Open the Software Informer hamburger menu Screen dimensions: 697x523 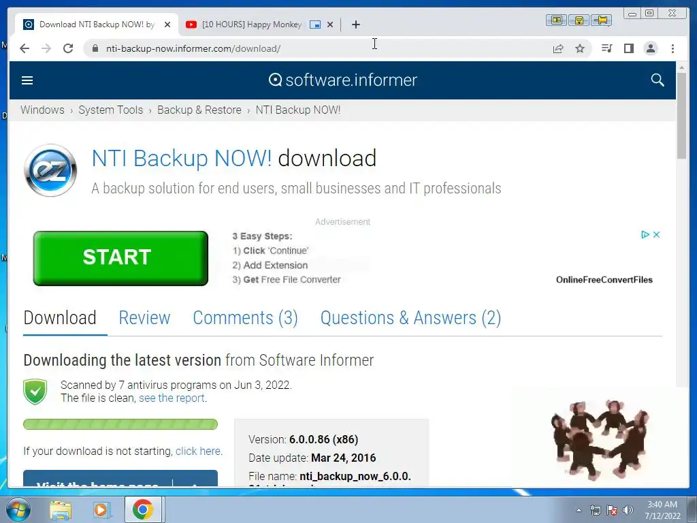(27, 80)
